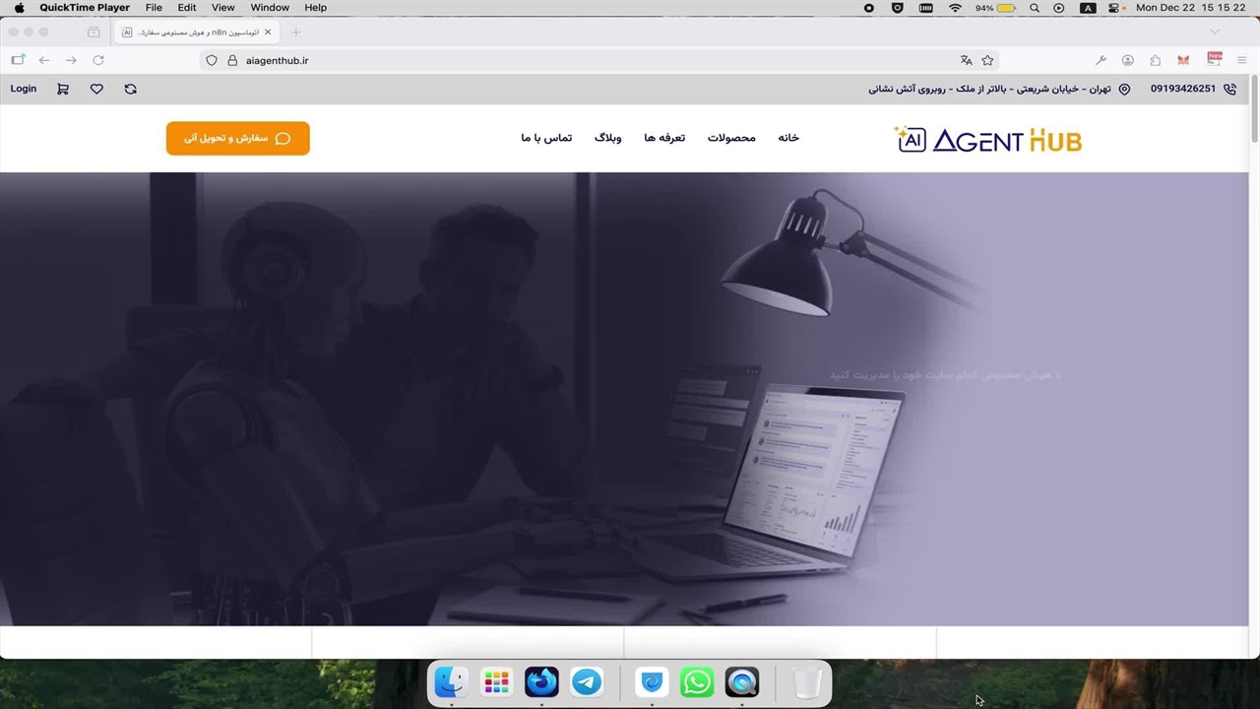The height and width of the screenshot is (709, 1260).
Task: Click the compare arrows icon beside the wishlist
Action: click(x=130, y=89)
